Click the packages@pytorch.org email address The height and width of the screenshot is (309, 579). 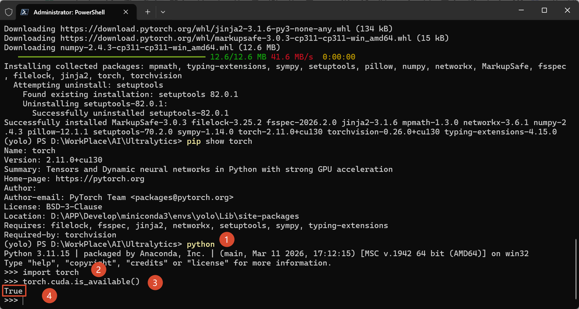point(182,197)
